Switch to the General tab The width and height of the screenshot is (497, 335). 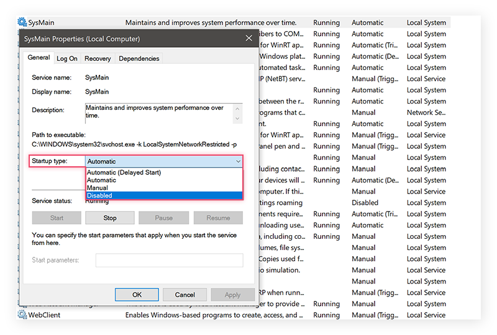39,58
